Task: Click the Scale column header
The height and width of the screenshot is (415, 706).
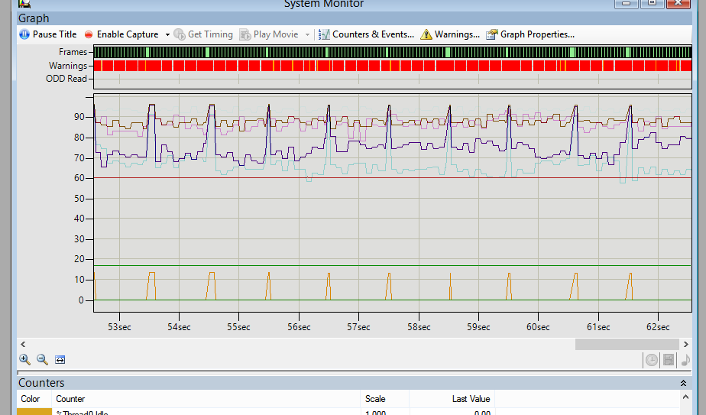Action: [375, 399]
